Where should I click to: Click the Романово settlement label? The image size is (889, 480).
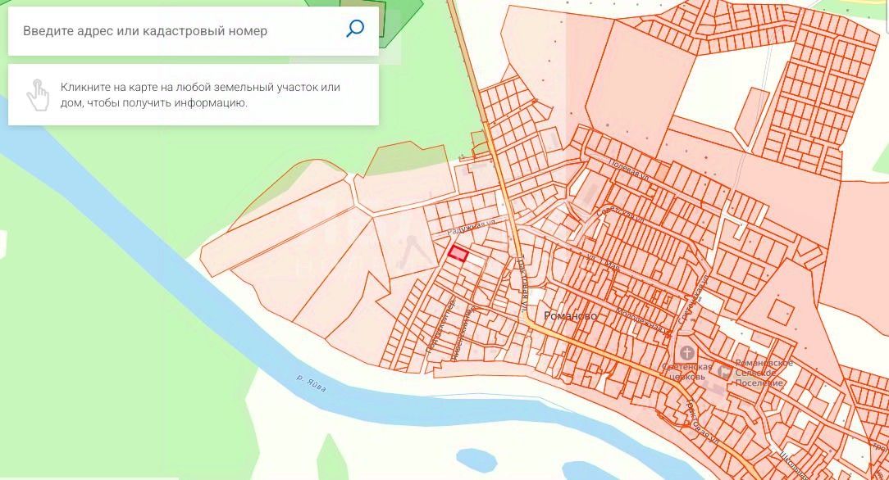(x=570, y=316)
